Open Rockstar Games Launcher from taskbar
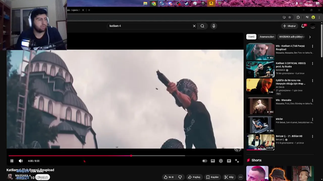The width and height of the screenshot is (323, 181). coord(211,3)
